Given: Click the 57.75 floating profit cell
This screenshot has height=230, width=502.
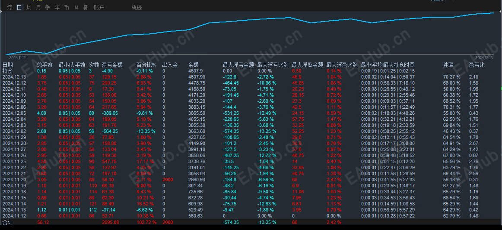Looking at the screenshot, I should [x=298, y=119].
